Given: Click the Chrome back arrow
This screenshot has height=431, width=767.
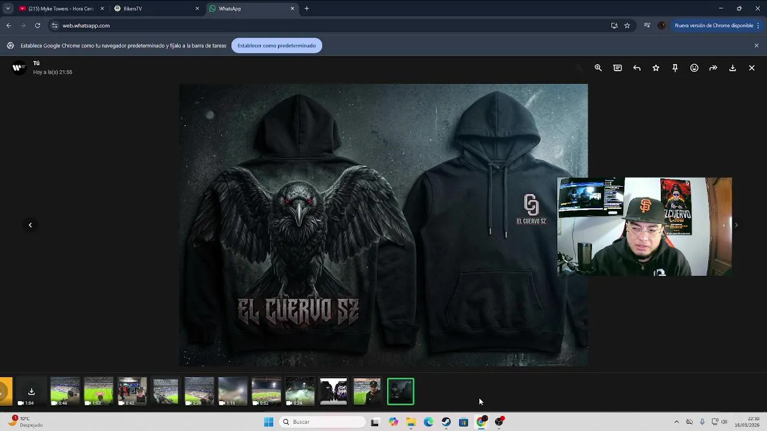Looking at the screenshot, I should [x=8, y=26].
